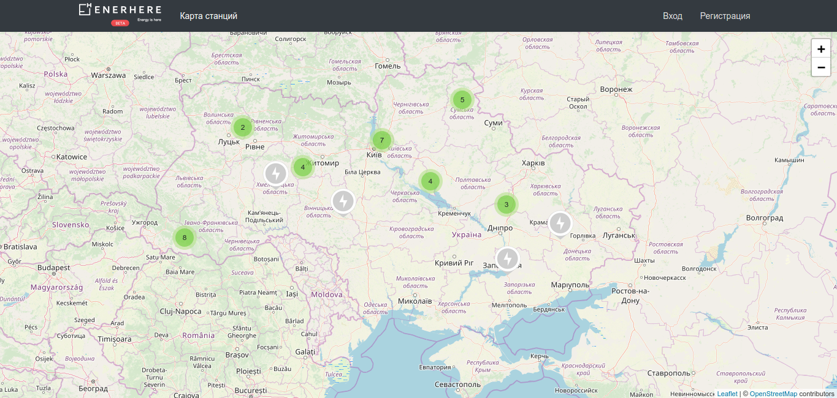
Task: Click the Budapest city label
Action: click(53, 268)
